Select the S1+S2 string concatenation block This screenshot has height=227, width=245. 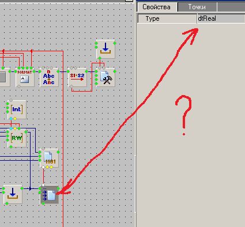[77, 77]
